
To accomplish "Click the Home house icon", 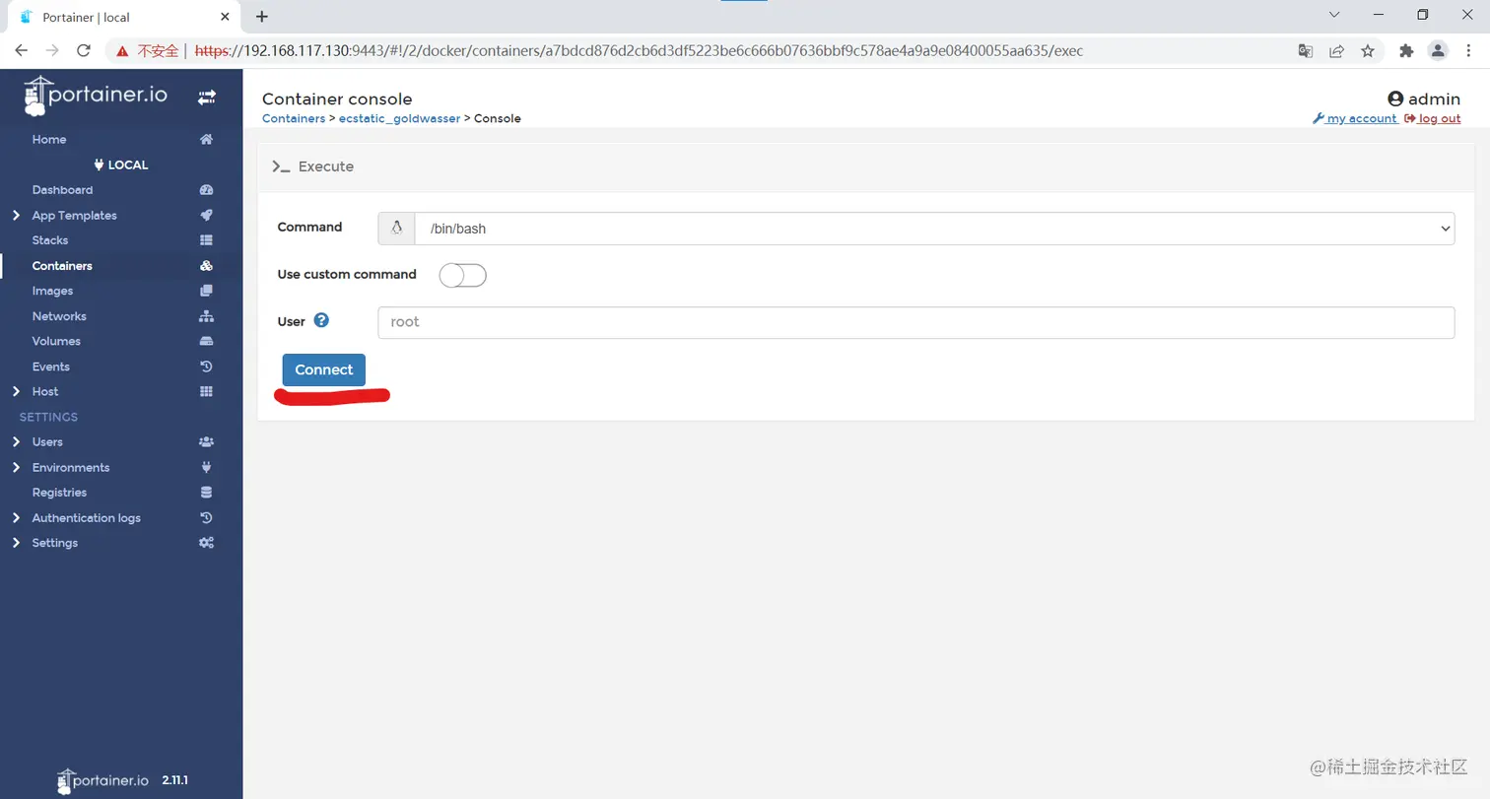I will tap(206, 140).
